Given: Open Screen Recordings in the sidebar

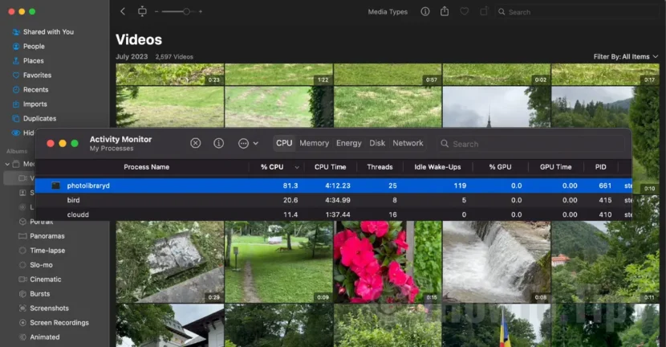Looking at the screenshot, I should [59, 323].
